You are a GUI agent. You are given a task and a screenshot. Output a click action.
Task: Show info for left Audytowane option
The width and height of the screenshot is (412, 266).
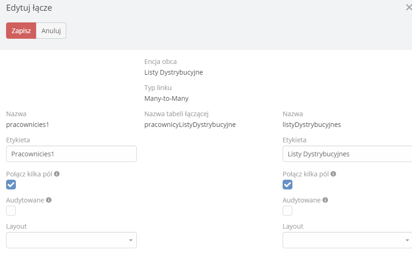pos(49,200)
